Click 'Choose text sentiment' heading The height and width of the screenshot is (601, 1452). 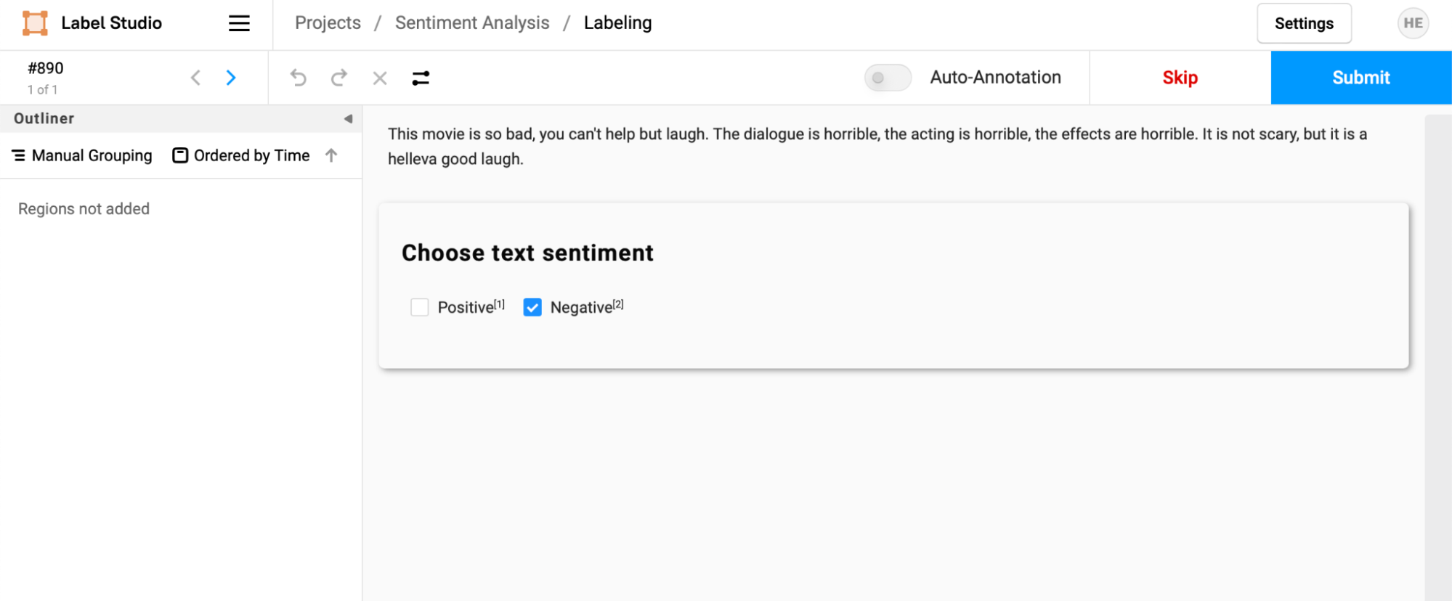pyautogui.click(x=527, y=253)
